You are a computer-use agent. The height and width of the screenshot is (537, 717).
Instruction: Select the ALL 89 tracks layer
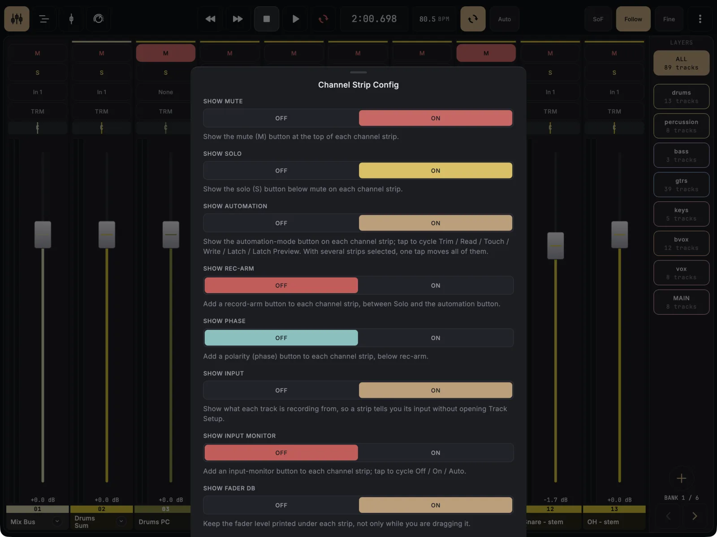pyautogui.click(x=681, y=63)
